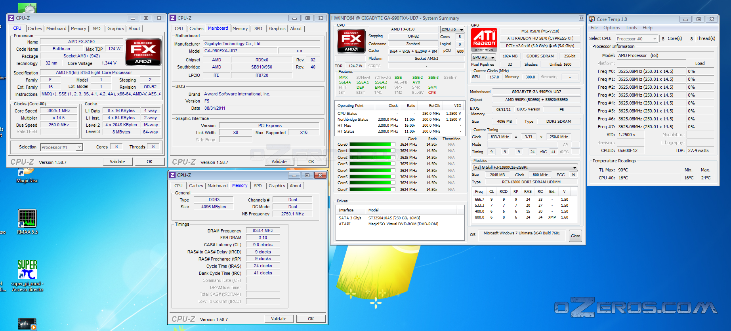Viewport: 731px width, 331px height.
Task: Click OK in CPU-Z window showing Timings
Action: [311, 319]
